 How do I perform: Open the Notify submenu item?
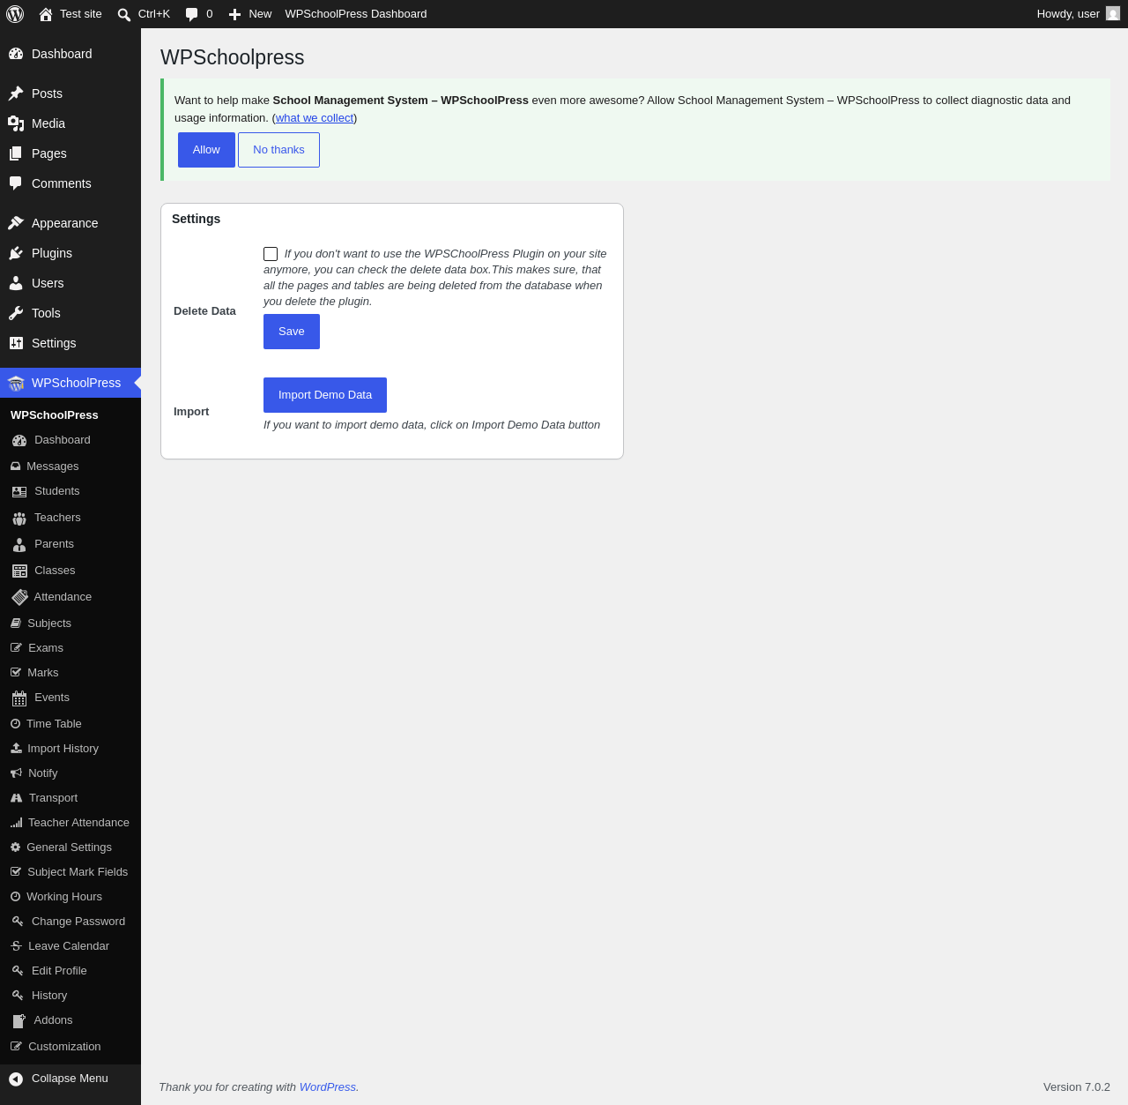70,773
